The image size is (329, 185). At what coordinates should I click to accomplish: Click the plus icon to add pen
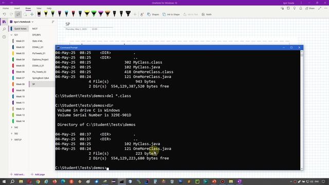pyautogui.click(x=135, y=14)
